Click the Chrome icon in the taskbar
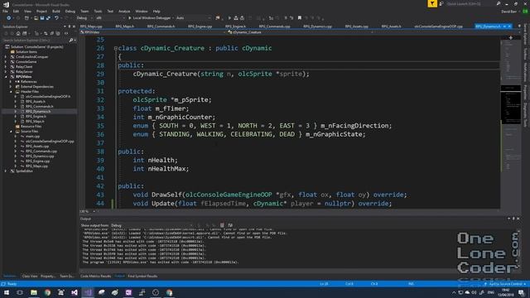 tap(47, 292)
